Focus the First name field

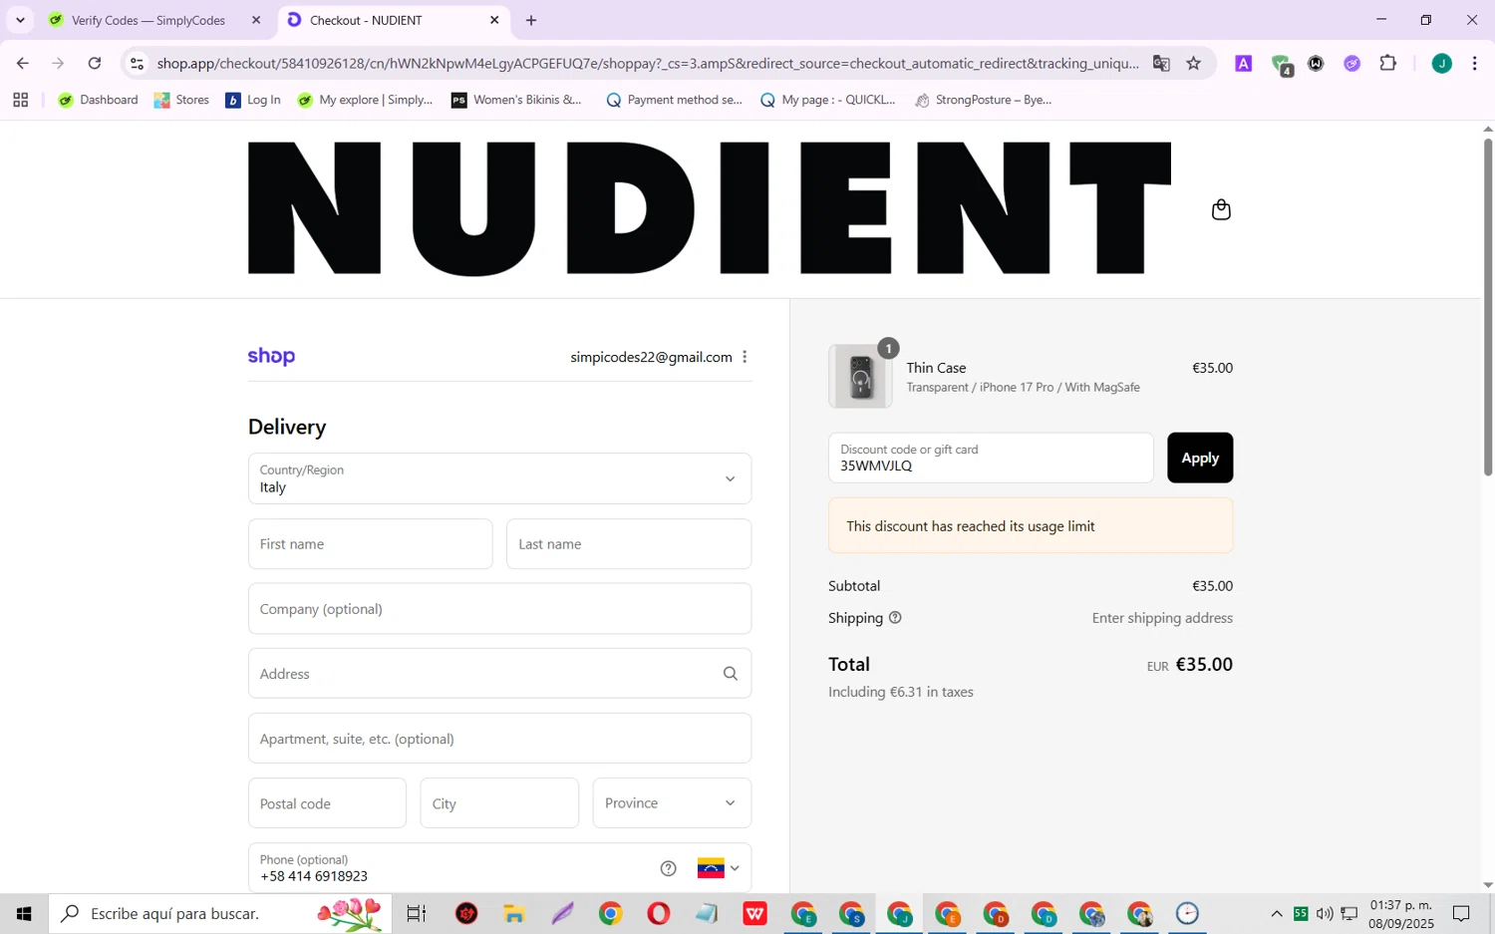click(370, 544)
